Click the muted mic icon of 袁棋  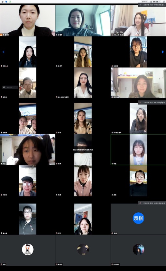(112, 233)
